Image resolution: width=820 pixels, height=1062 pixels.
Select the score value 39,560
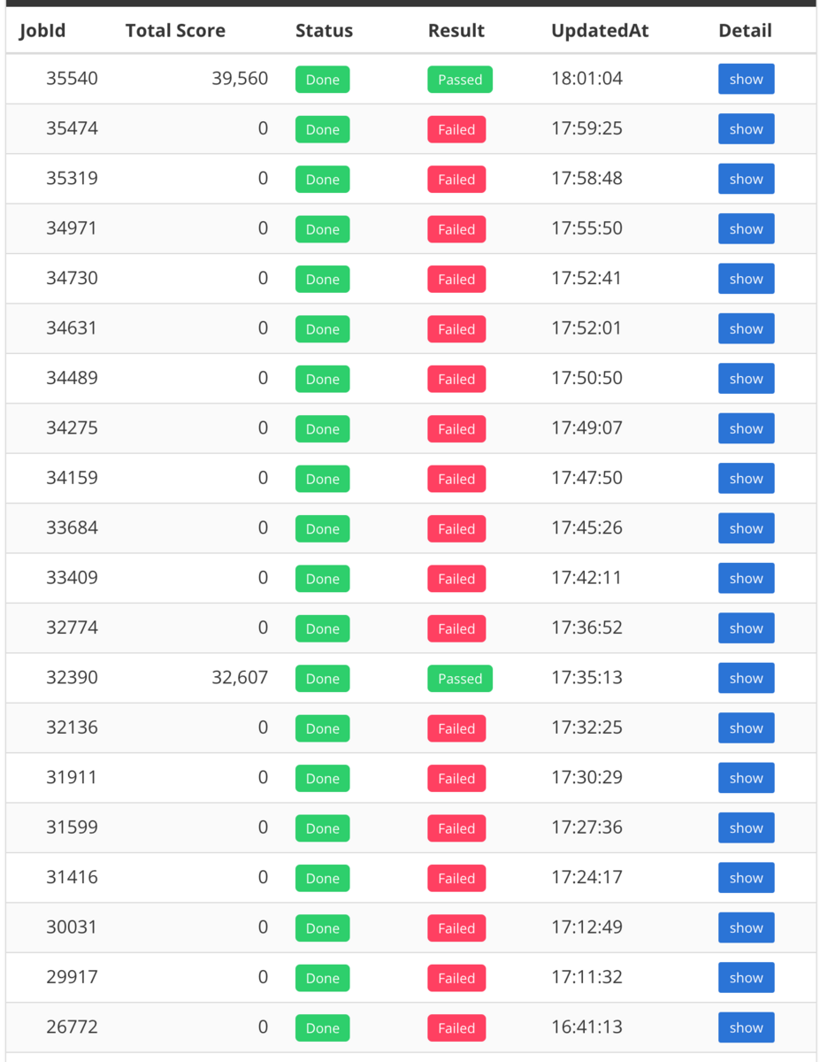click(x=240, y=79)
